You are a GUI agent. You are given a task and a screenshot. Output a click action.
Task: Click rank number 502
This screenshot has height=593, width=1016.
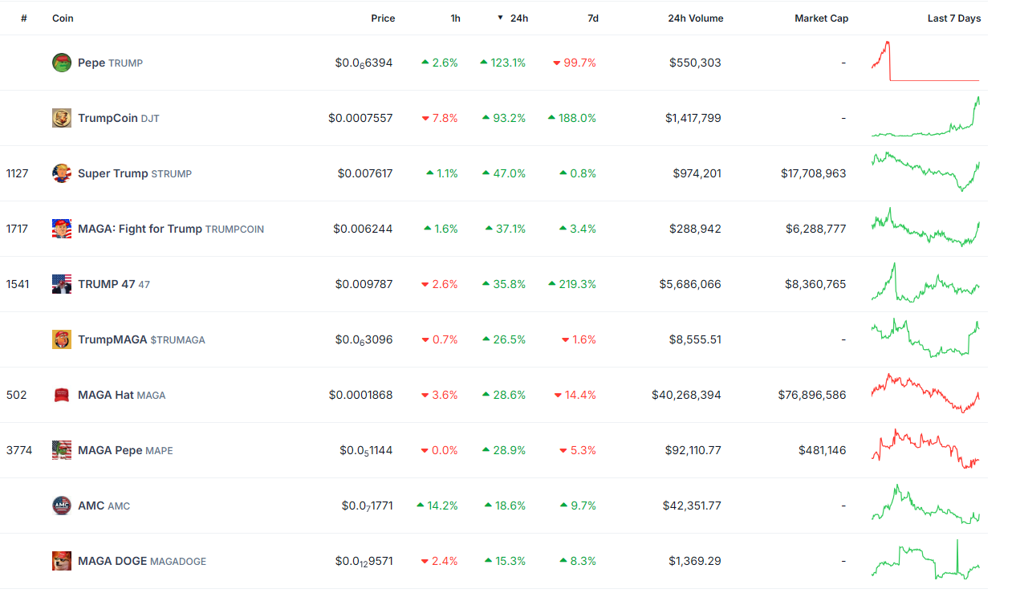point(16,395)
